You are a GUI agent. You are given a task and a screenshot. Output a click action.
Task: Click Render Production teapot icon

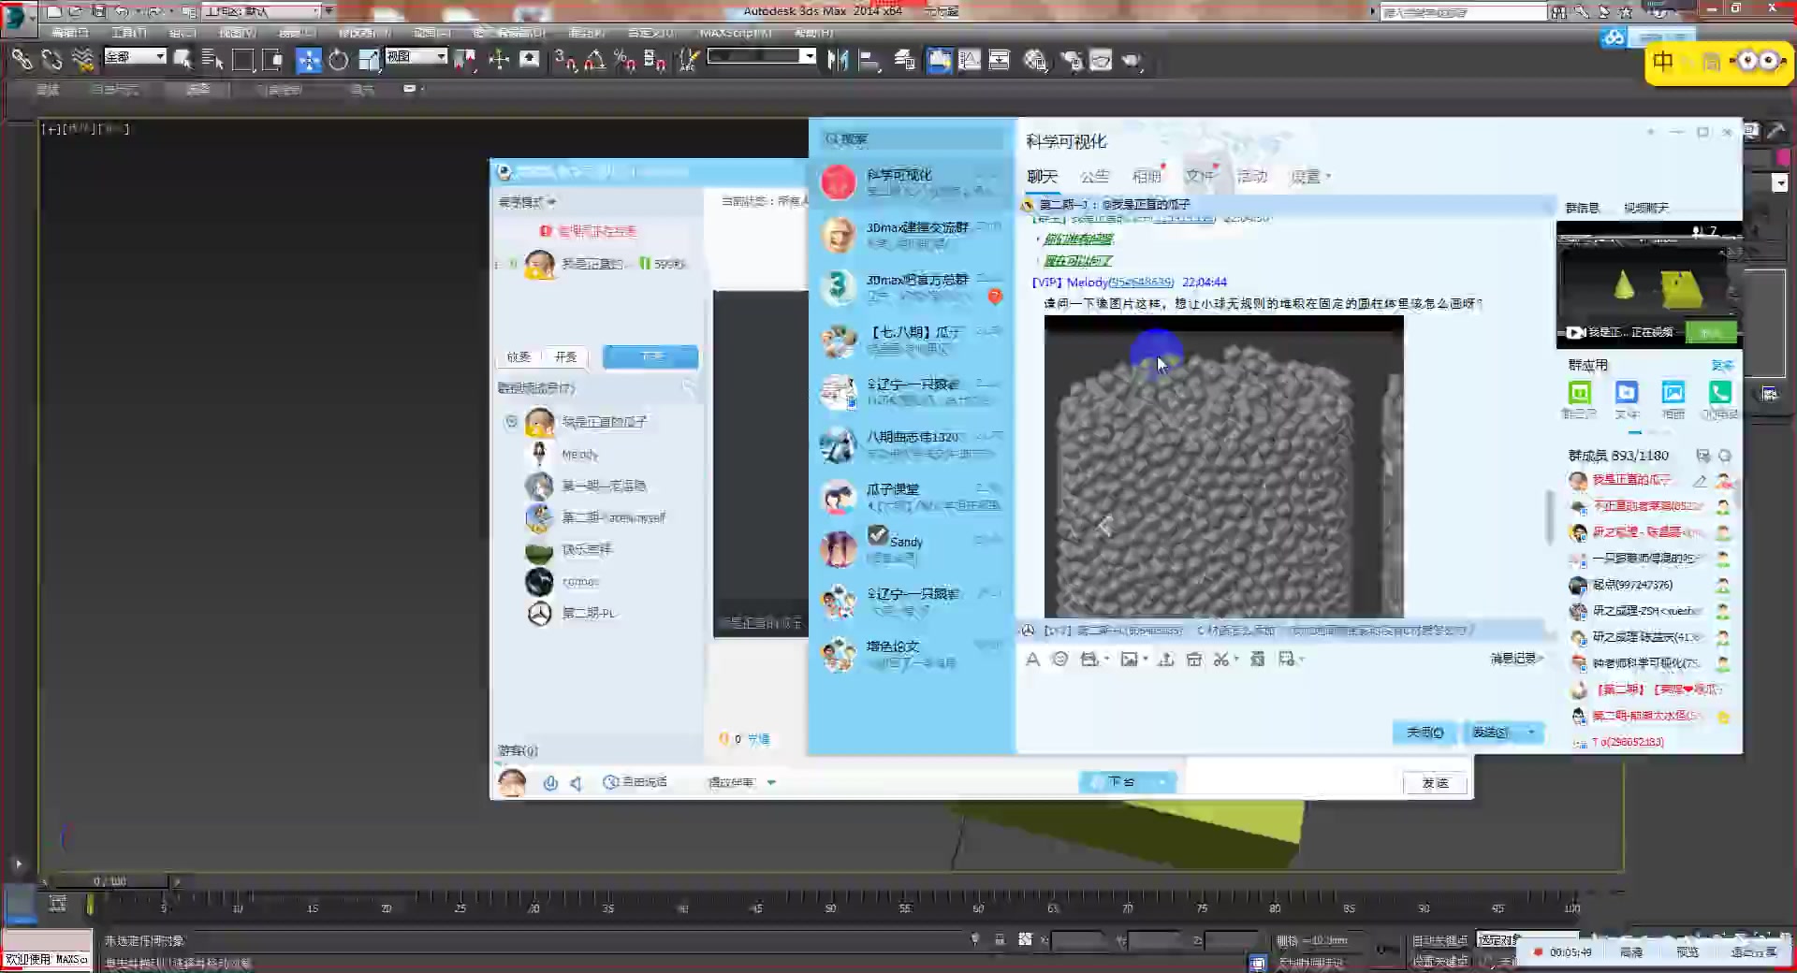(x=1132, y=61)
